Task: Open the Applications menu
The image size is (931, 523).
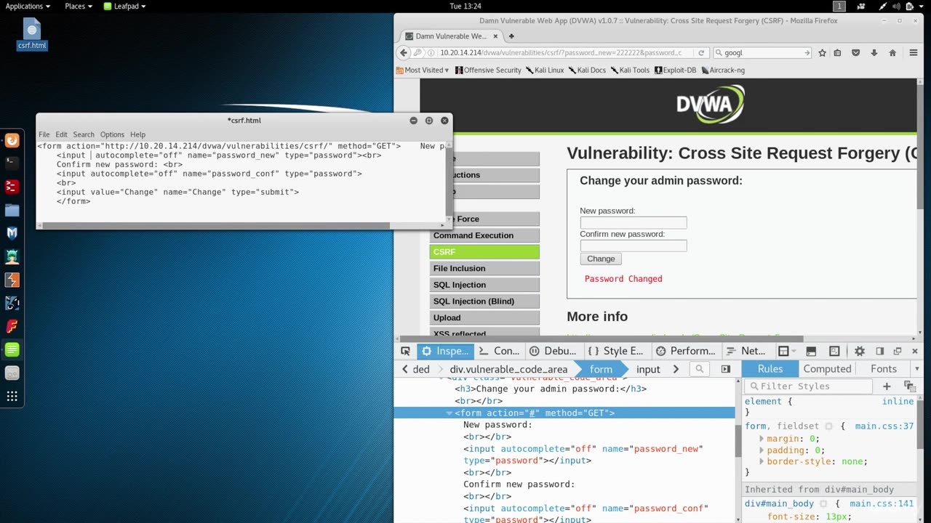Action: coord(28,6)
